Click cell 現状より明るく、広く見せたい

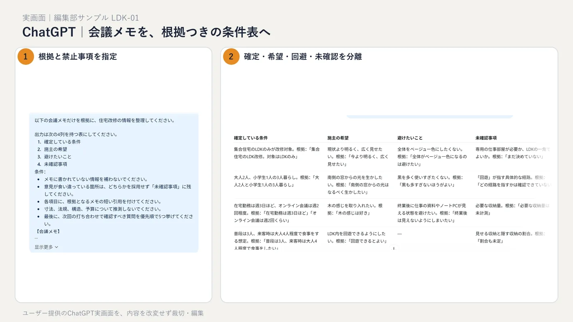coord(358,157)
